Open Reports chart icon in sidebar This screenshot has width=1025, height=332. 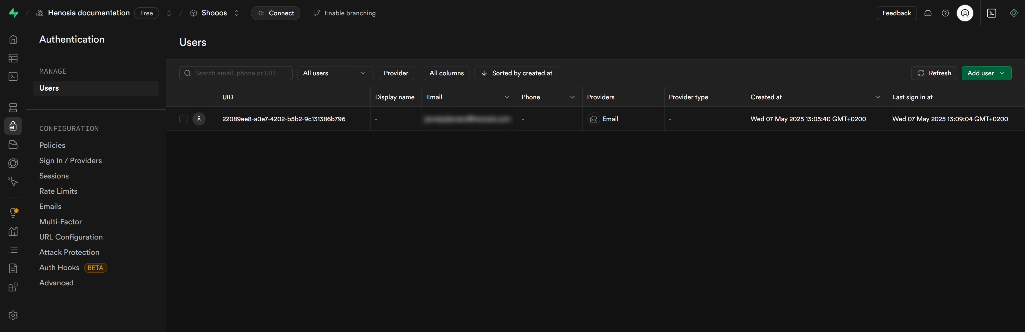coord(13,231)
